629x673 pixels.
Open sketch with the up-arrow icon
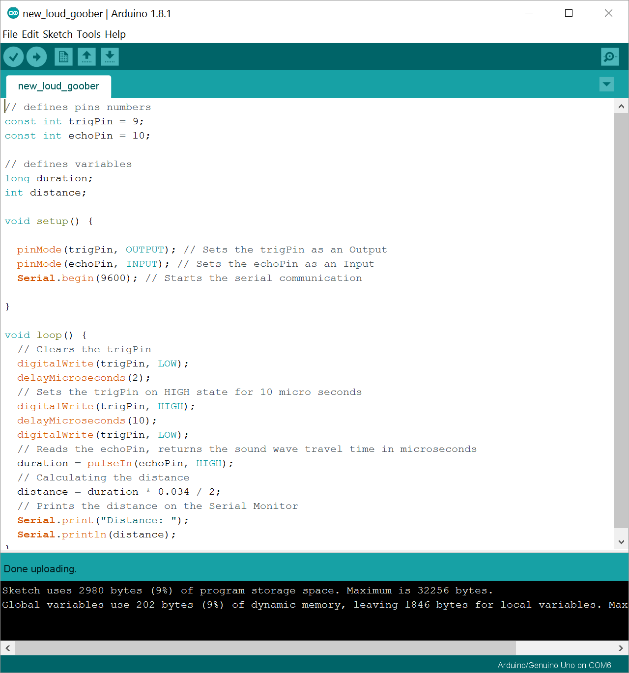87,57
